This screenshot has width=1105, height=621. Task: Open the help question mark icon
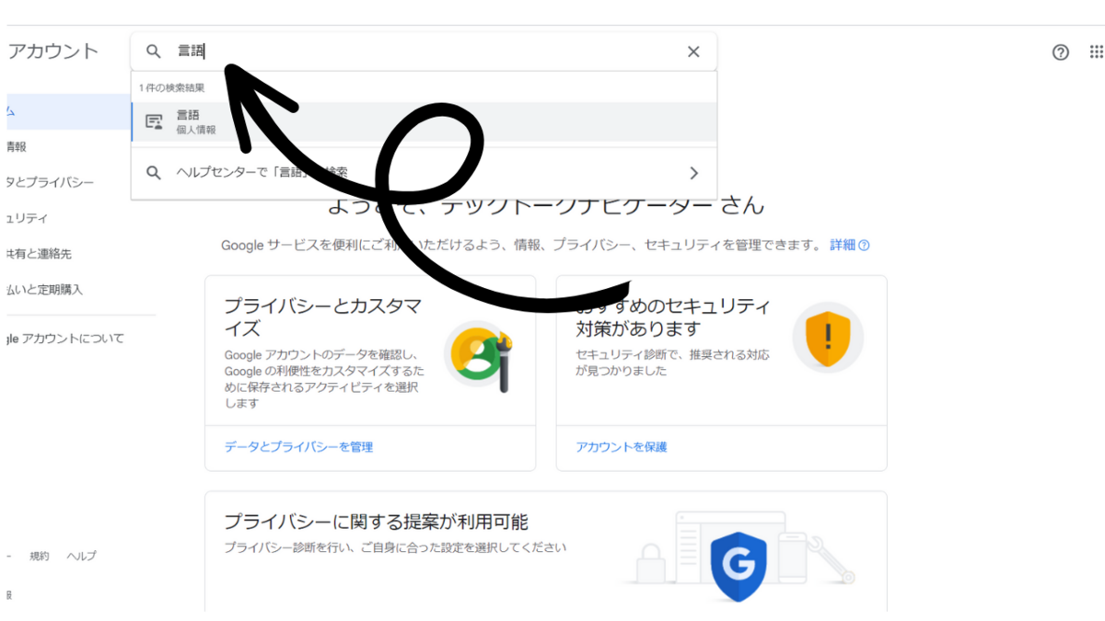pos(1061,52)
